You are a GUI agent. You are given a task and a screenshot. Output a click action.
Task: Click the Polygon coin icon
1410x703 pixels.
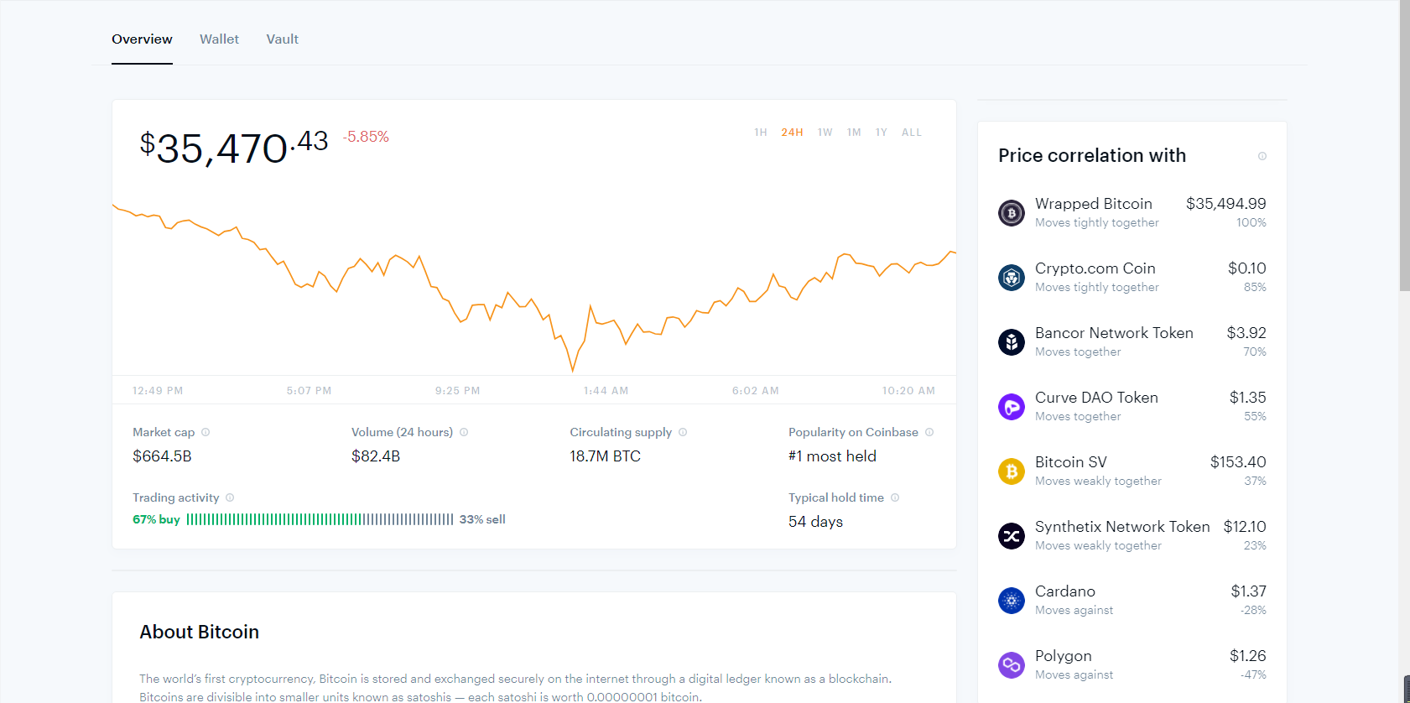point(1011,665)
